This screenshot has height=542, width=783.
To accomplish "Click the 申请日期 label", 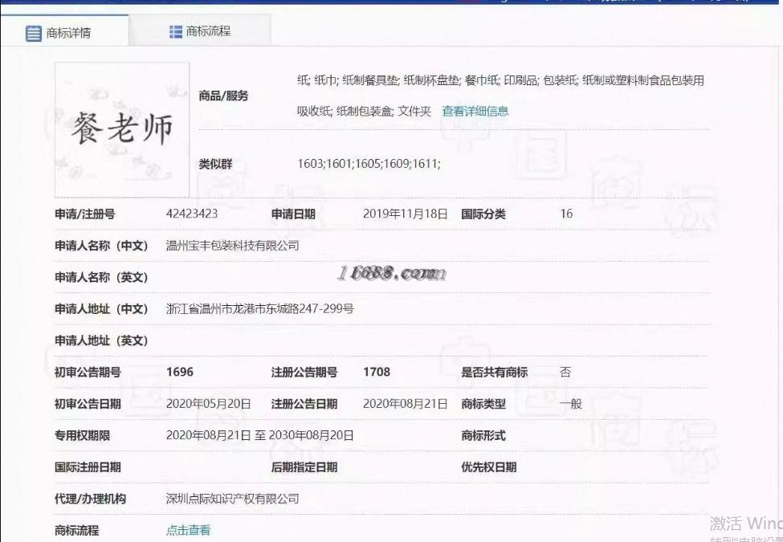I will pos(293,214).
